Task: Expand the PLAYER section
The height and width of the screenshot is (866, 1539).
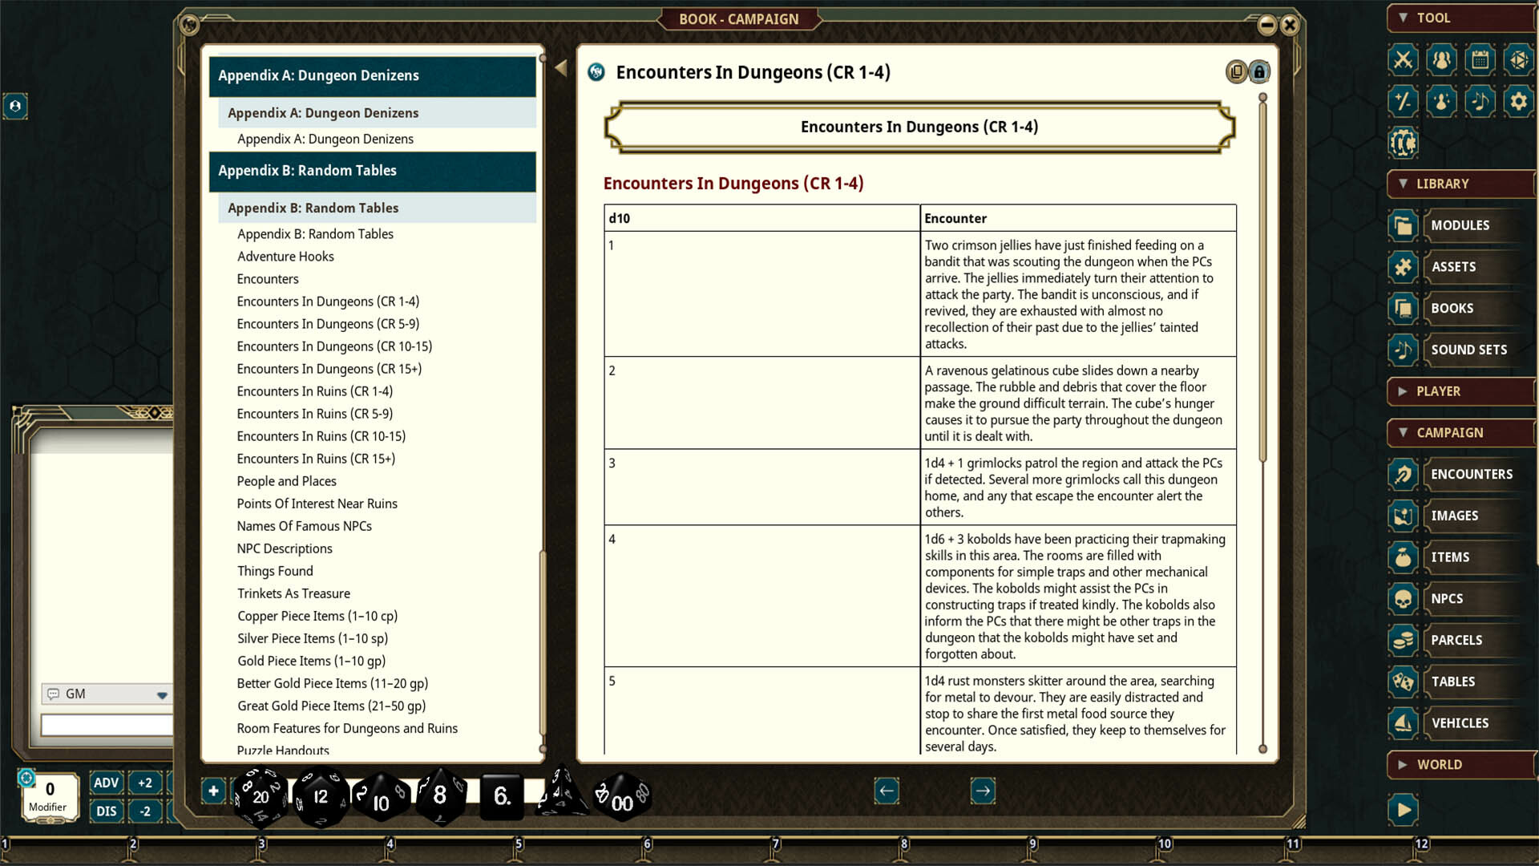Action: pos(1402,391)
